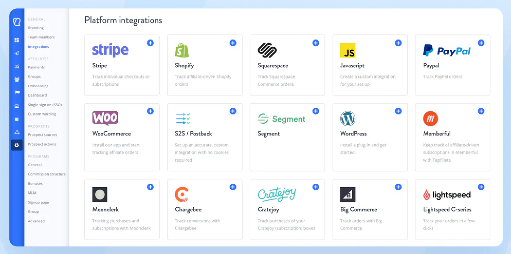Open the dashboard grid icon in the sidebar
Image resolution: width=511 pixels, height=254 pixels.
point(17,40)
